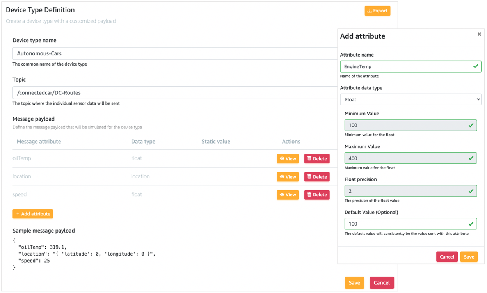This screenshot has width=487, height=293.
Task: Click the download icon on the Export button
Action: tap(369, 11)
